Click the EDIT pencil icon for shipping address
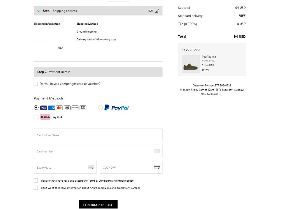285x209 pixels. pyautogui.click(x=157, y=11)
